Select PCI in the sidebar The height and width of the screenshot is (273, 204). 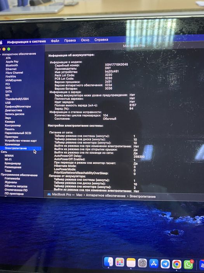point(8,84)
